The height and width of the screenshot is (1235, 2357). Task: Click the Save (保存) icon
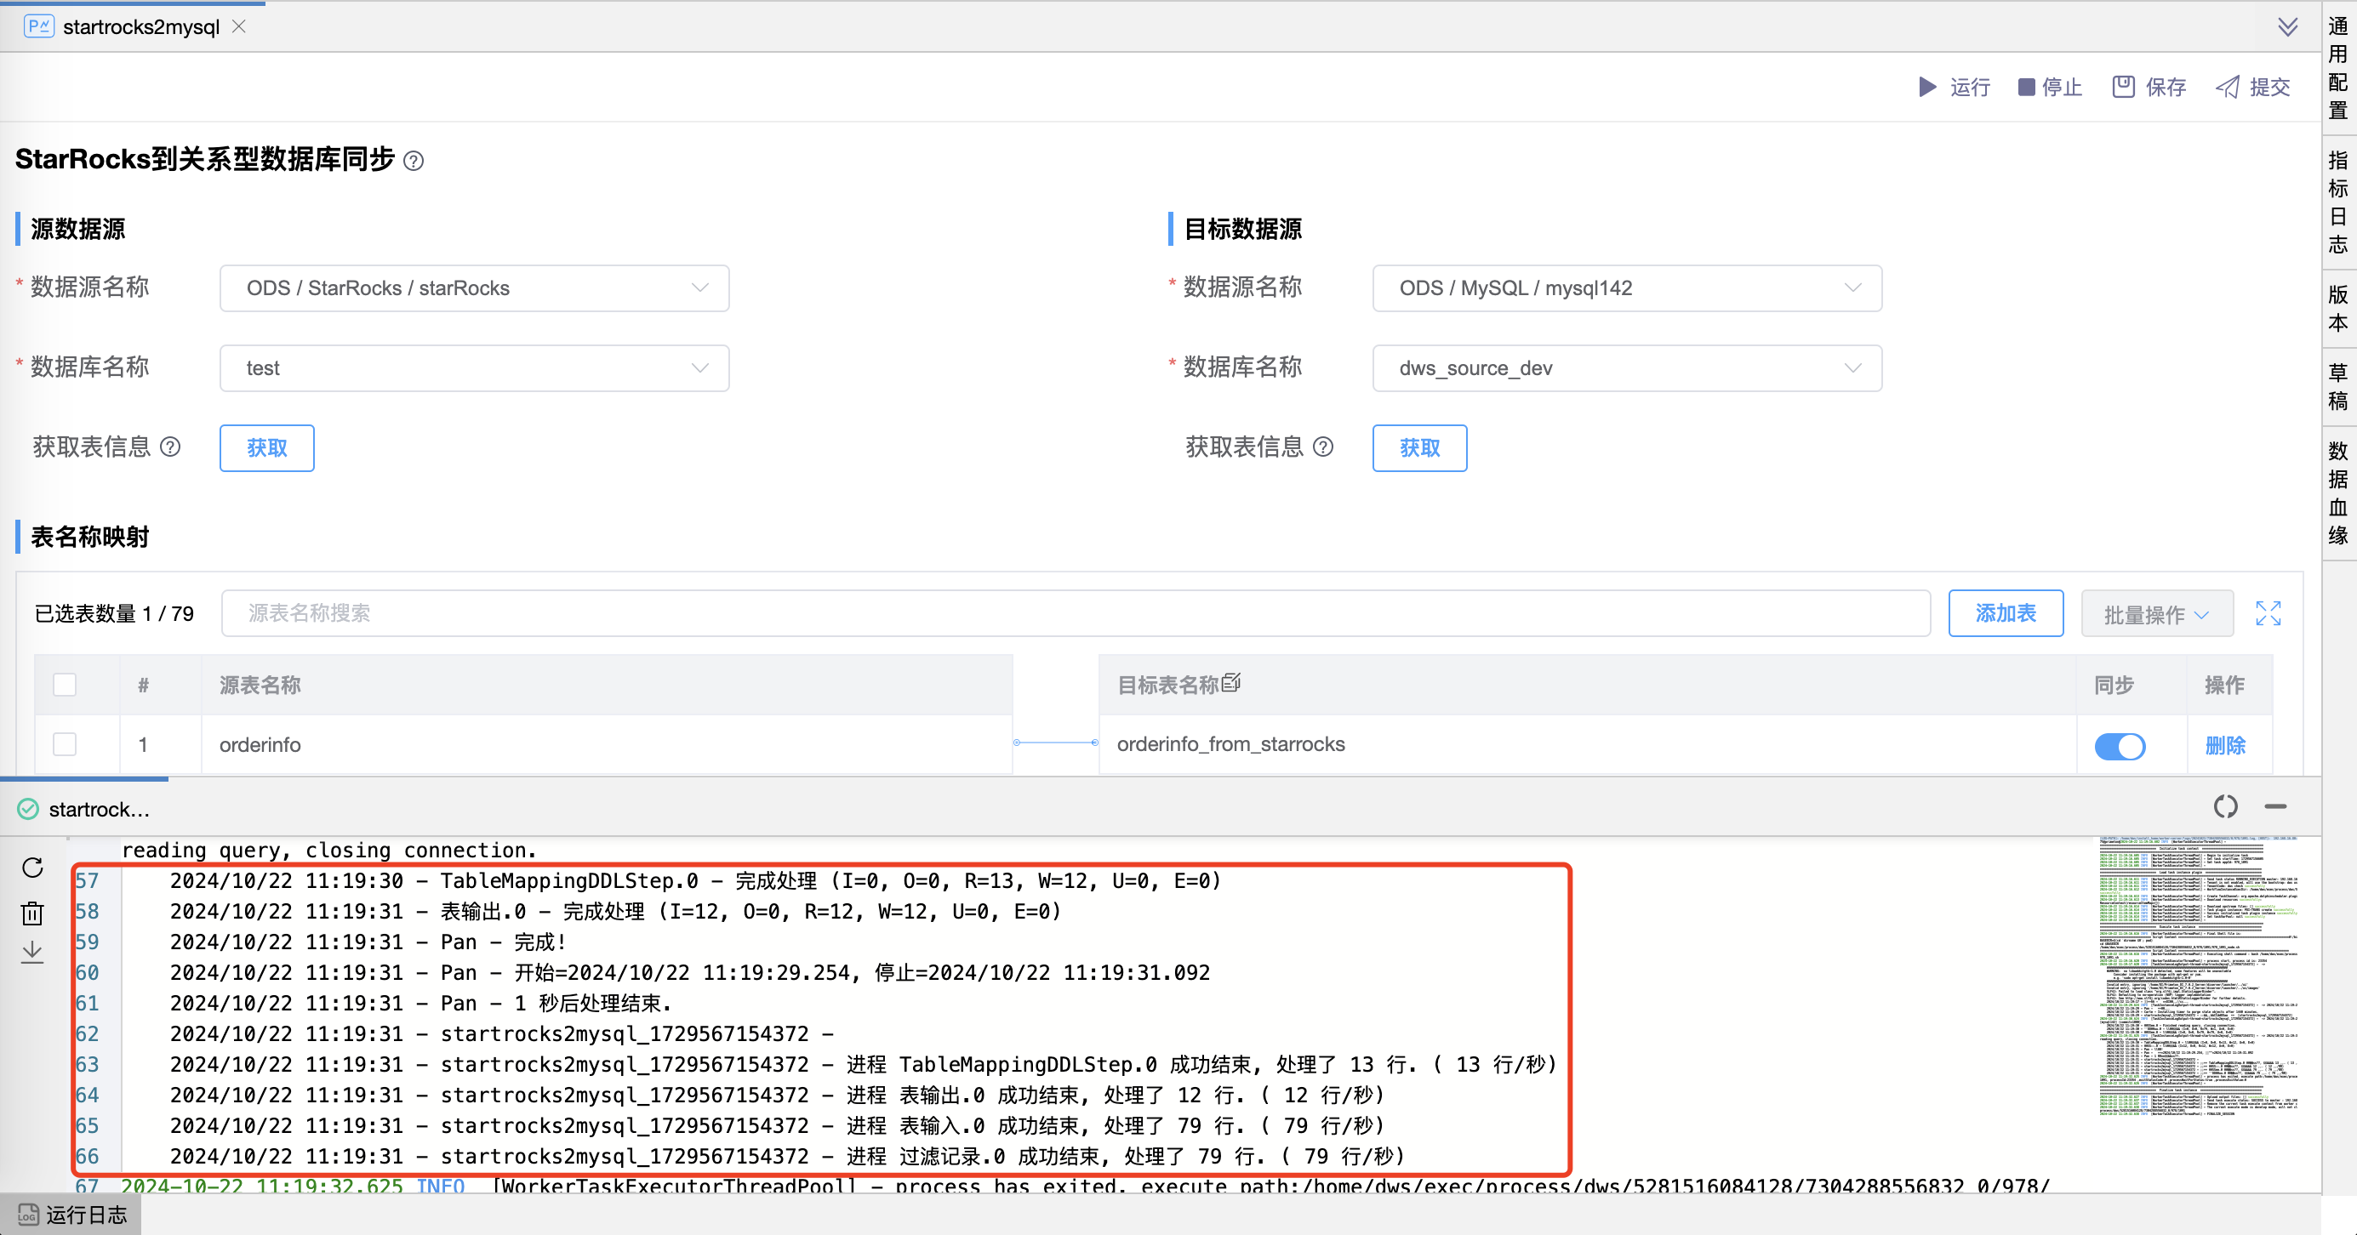point(2123,87)
